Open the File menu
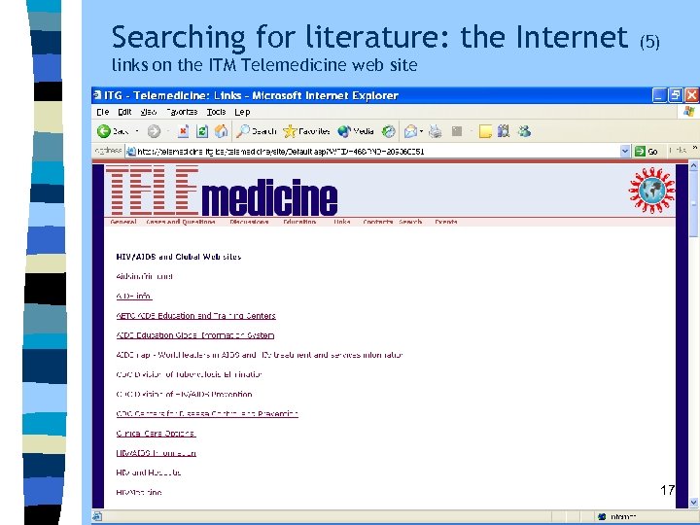Image resolution: width=700 pixels, height=525 pixels. point(102,112)
